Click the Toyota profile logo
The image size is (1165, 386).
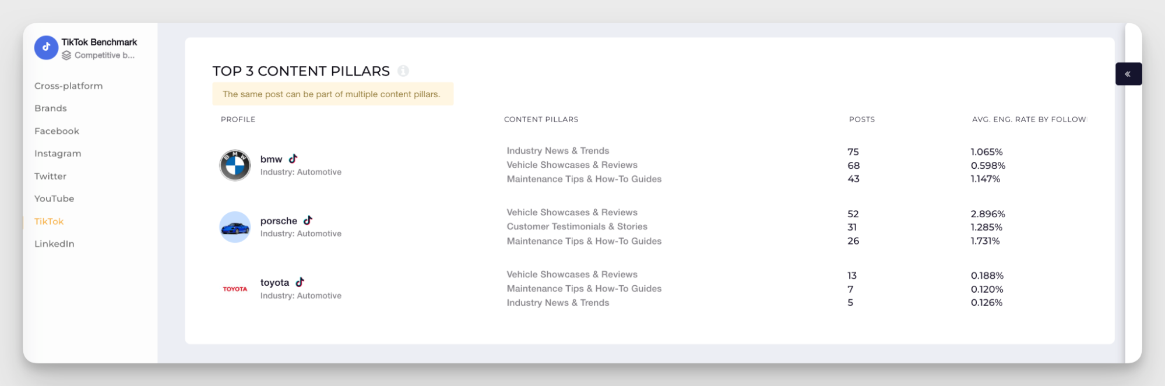[235, 289]
